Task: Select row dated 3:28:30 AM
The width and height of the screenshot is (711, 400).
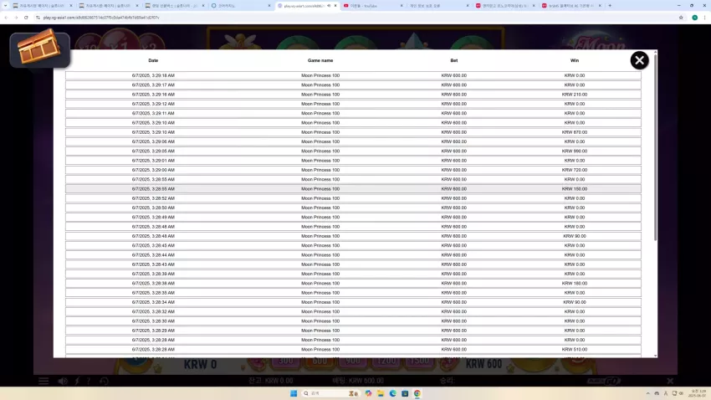Action: (353, 321)
